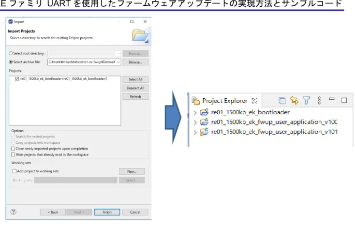
Task: Check 'Add project to working sets'
Action: 15,171
